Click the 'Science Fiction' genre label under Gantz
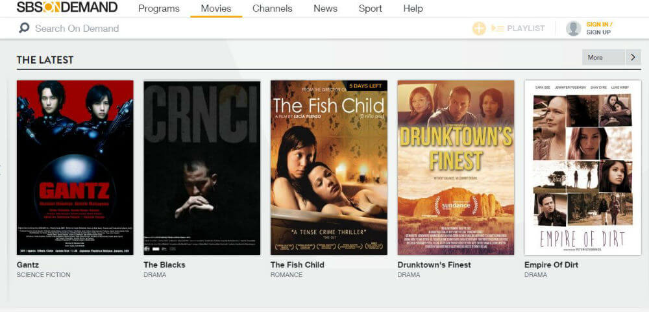This screenshot has width=649, height=312. coord(43,275)
